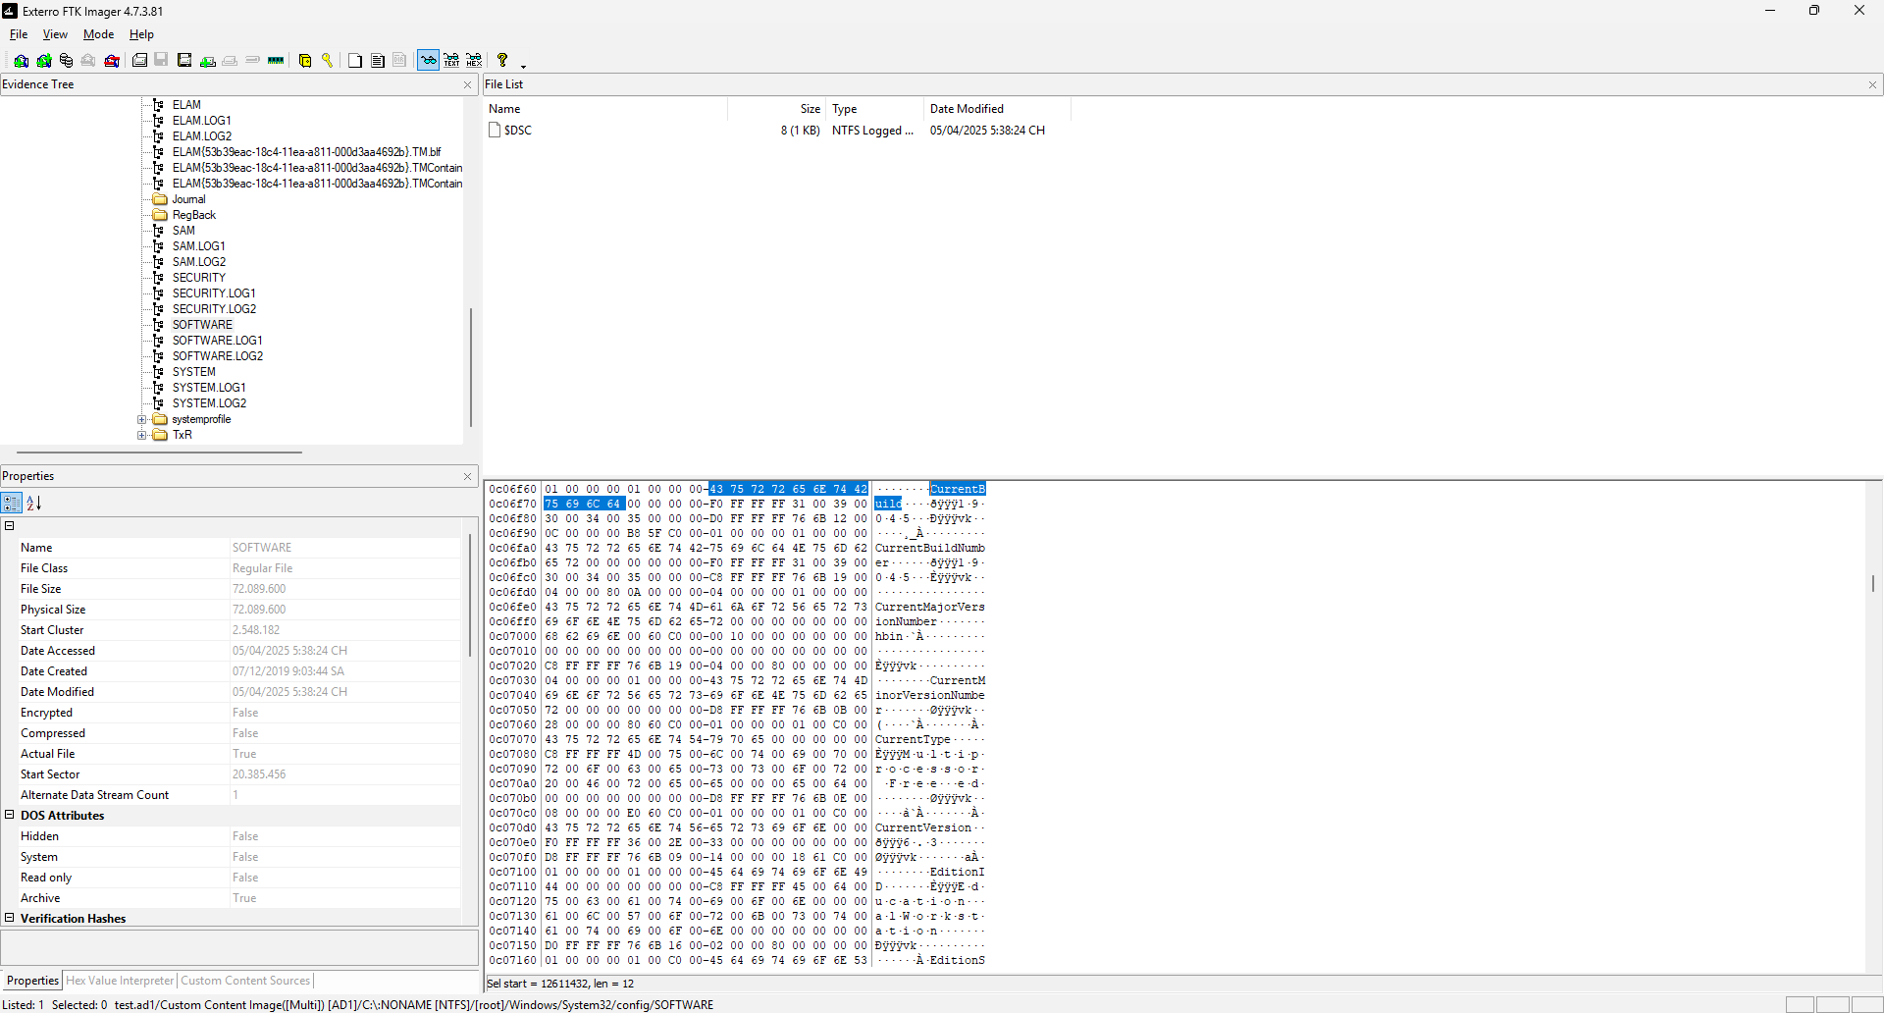The image size is (1884, 1013).
Task: Click Add to Custom Content Image icon
Action: tap(207, 61)
